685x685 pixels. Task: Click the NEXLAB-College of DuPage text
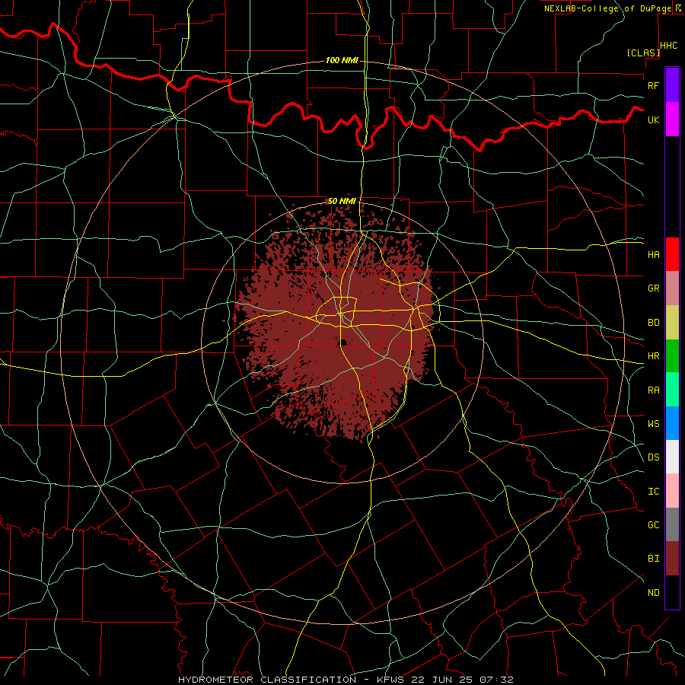click(607, 8)
